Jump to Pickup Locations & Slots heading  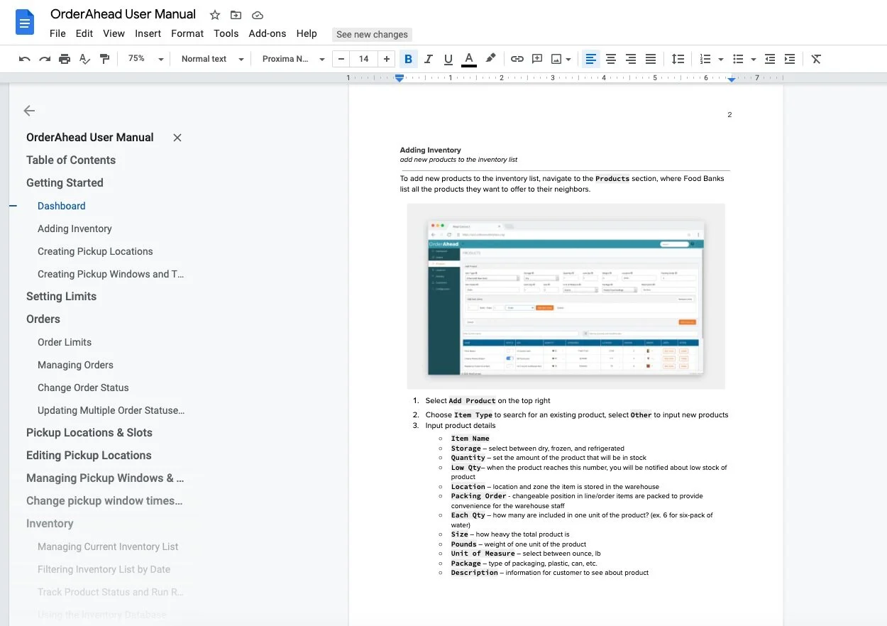[89, 433]
